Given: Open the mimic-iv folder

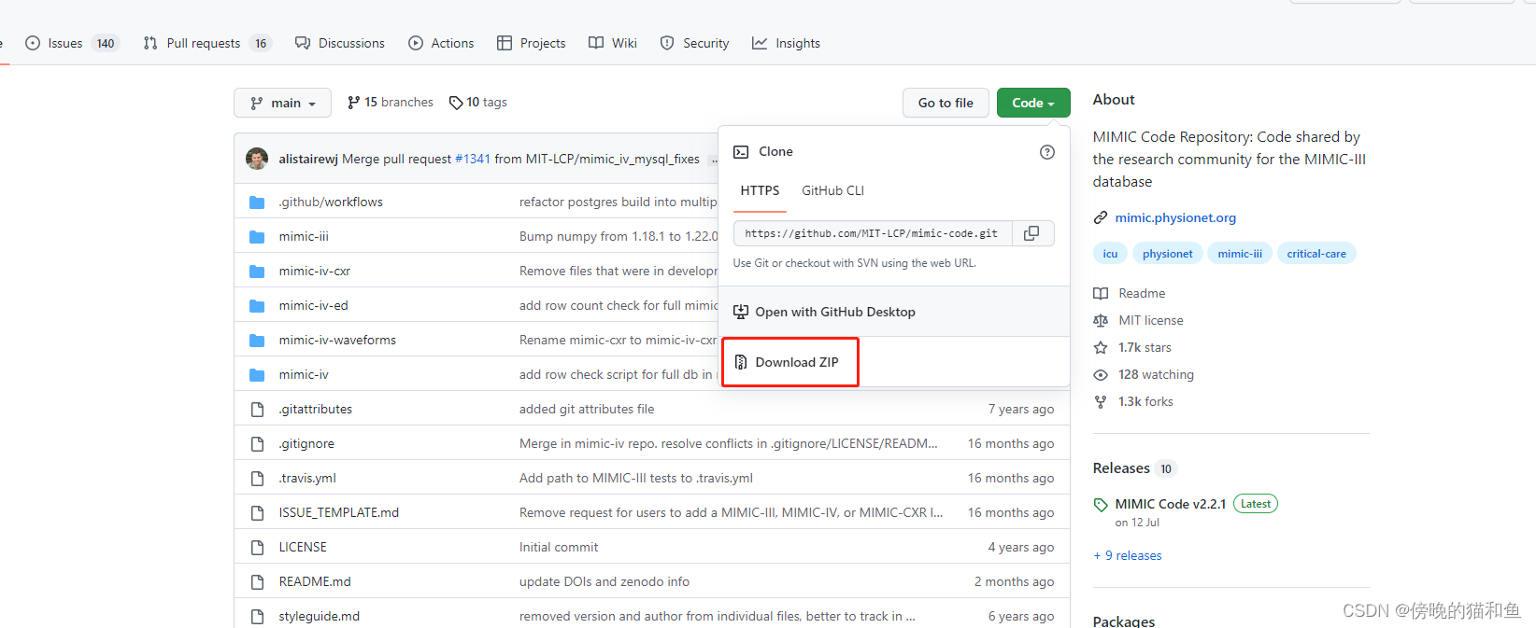Looking at the screenshot, I should tap(304, 374).
